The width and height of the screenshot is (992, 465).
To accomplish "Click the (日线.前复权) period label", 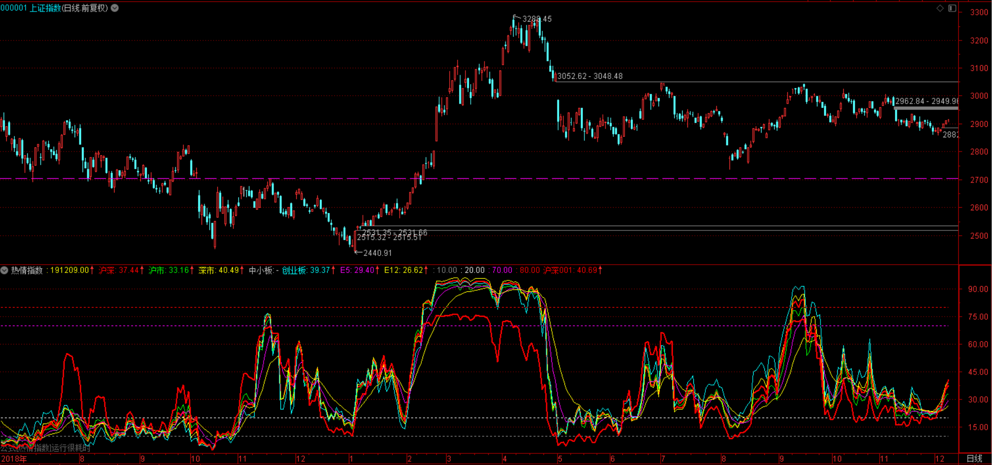I will [85, 8].
